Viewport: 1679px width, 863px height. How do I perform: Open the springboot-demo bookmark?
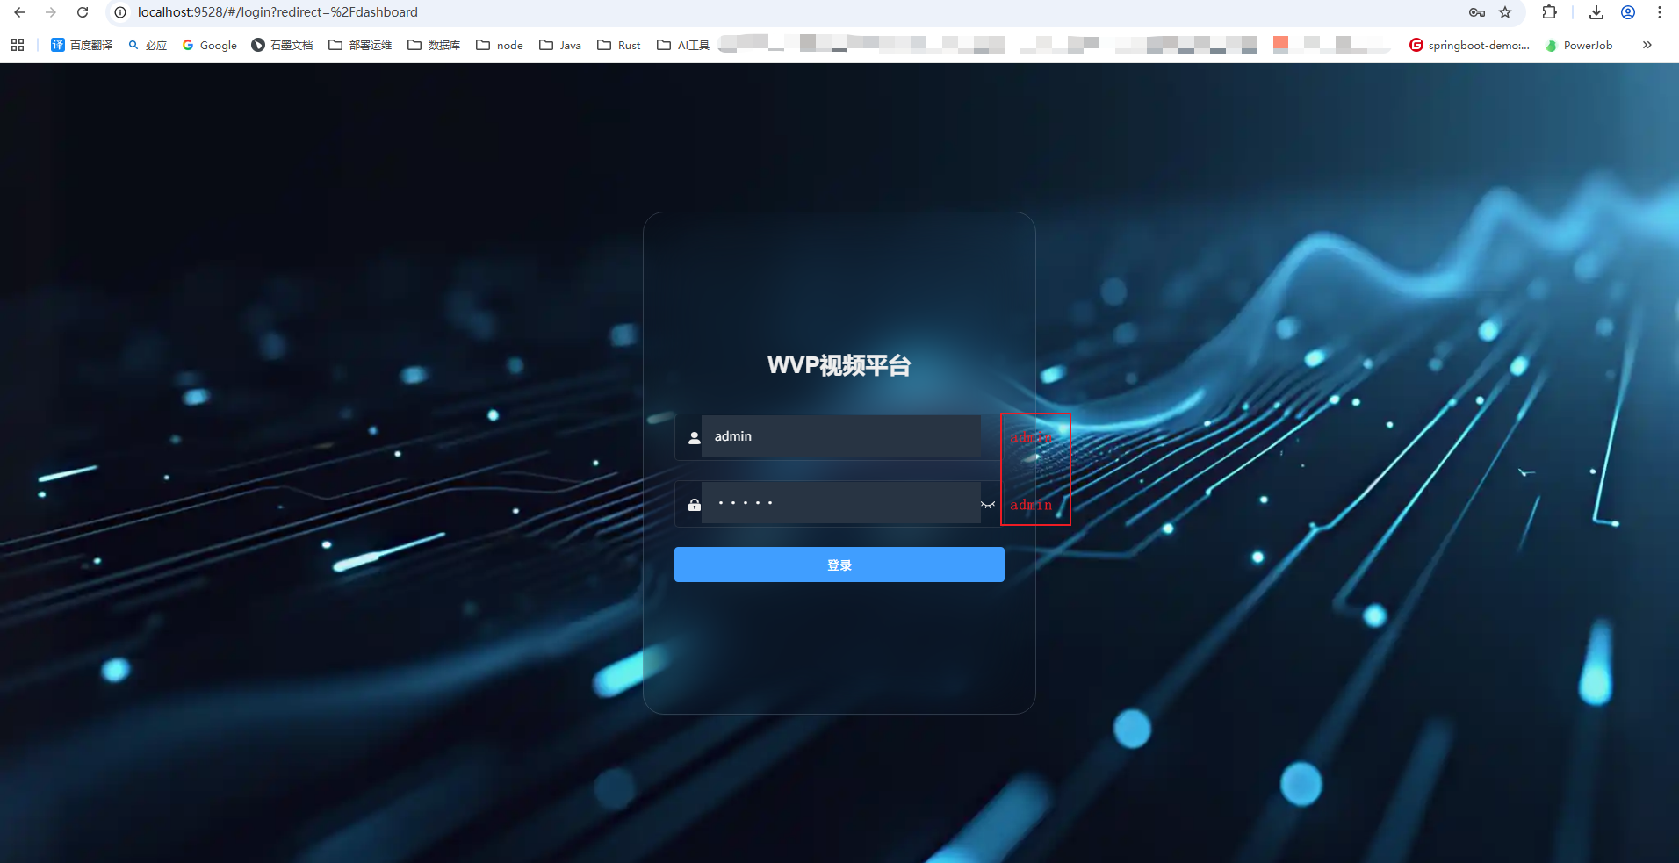point(1469,45)
